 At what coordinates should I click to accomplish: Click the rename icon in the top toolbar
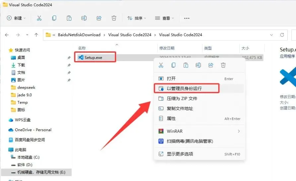[84, 18]
